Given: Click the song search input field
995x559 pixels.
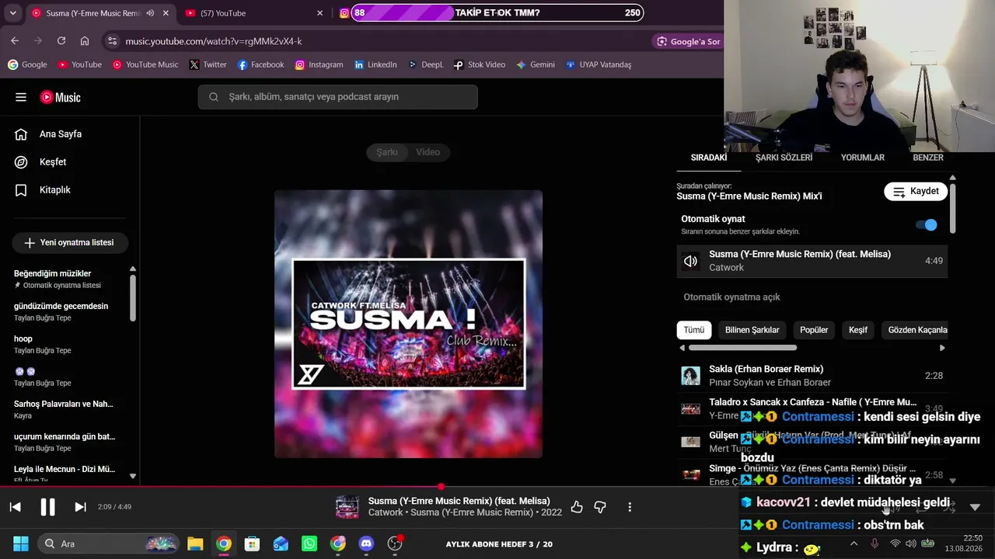Looking at the screenshot, I should (337, 97).
